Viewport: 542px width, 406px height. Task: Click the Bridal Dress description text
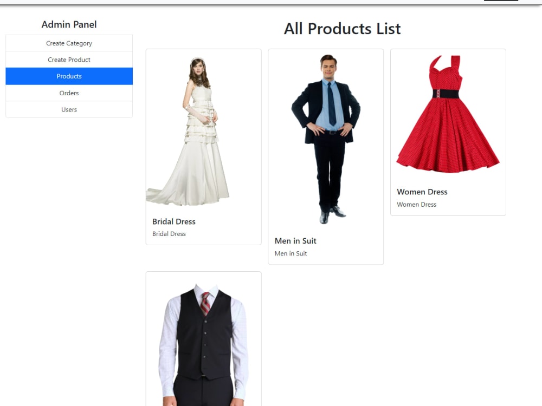click(169, 234)
